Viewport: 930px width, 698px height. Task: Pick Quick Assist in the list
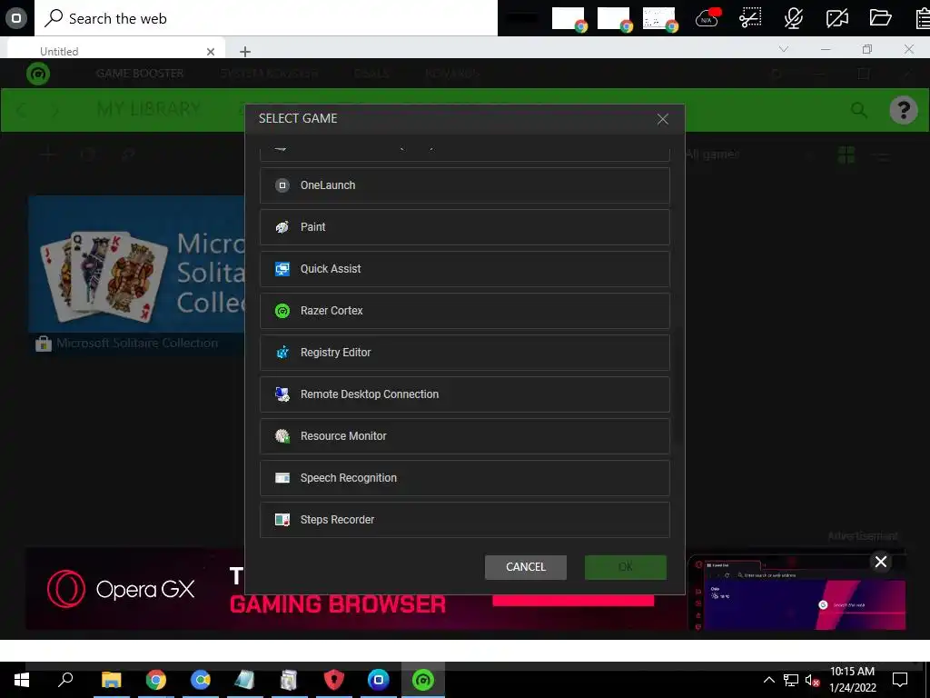point(464,269)
